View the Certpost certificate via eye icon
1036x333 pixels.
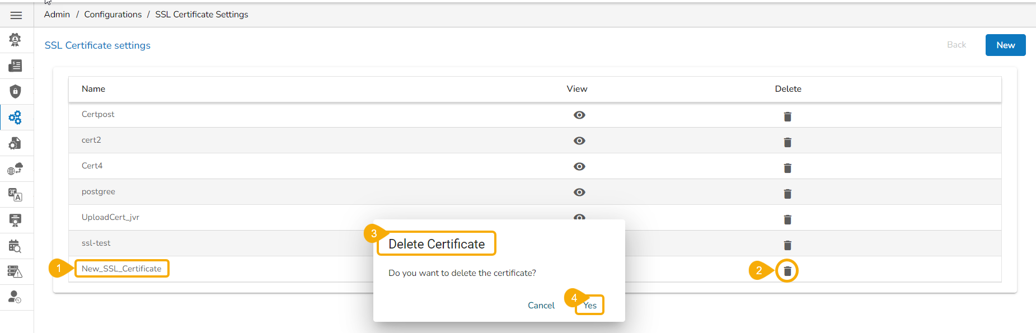pyautogui.click(x=579, y=115)
